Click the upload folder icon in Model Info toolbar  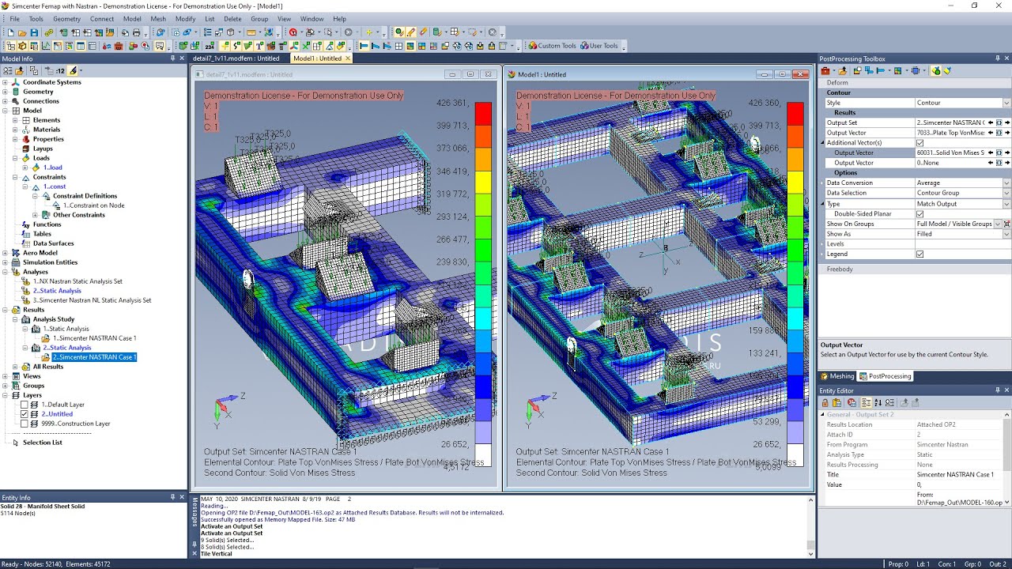click(x=20, y=71)
